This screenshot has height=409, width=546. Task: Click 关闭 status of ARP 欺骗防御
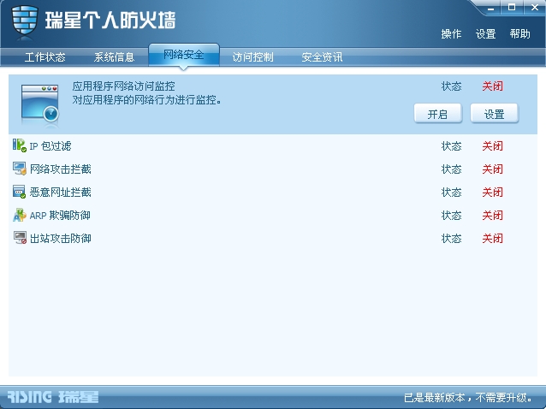(493, 216)
